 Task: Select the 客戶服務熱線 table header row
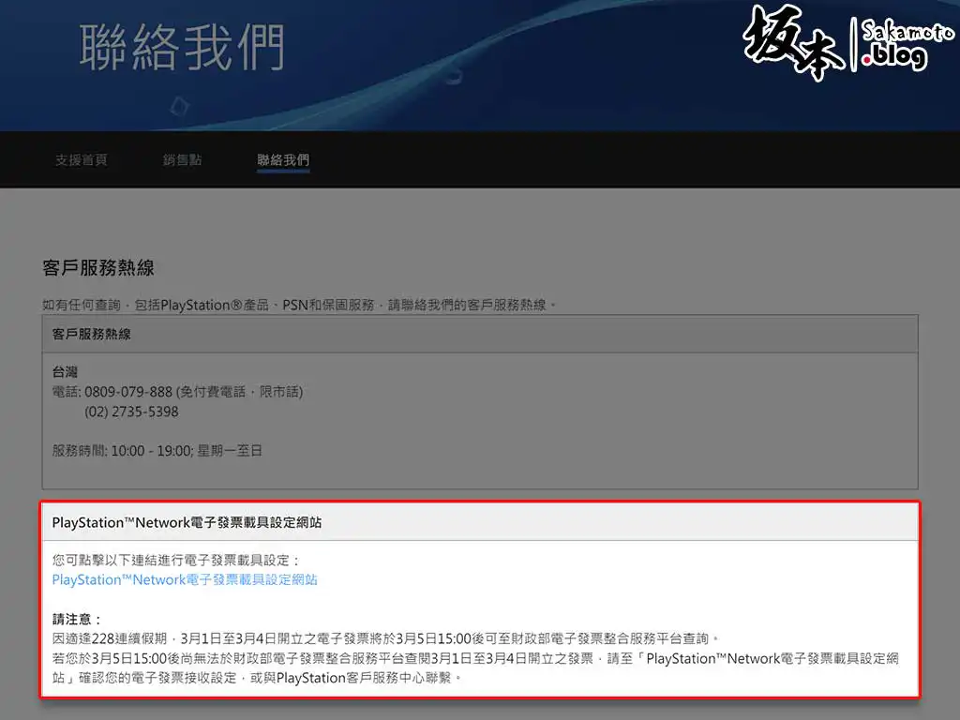tap(479, 334)
